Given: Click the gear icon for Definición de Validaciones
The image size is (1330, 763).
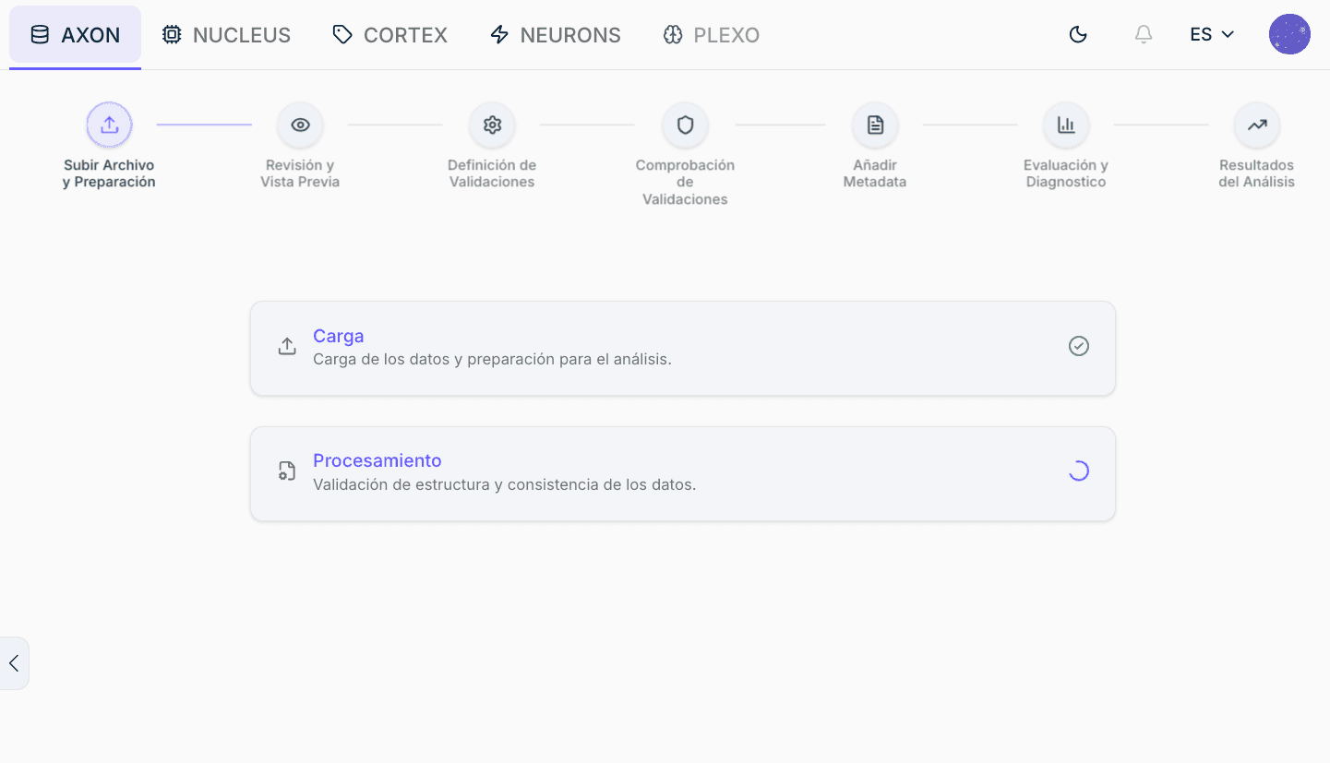Looking at the screenshot, I should coord(492,125).
